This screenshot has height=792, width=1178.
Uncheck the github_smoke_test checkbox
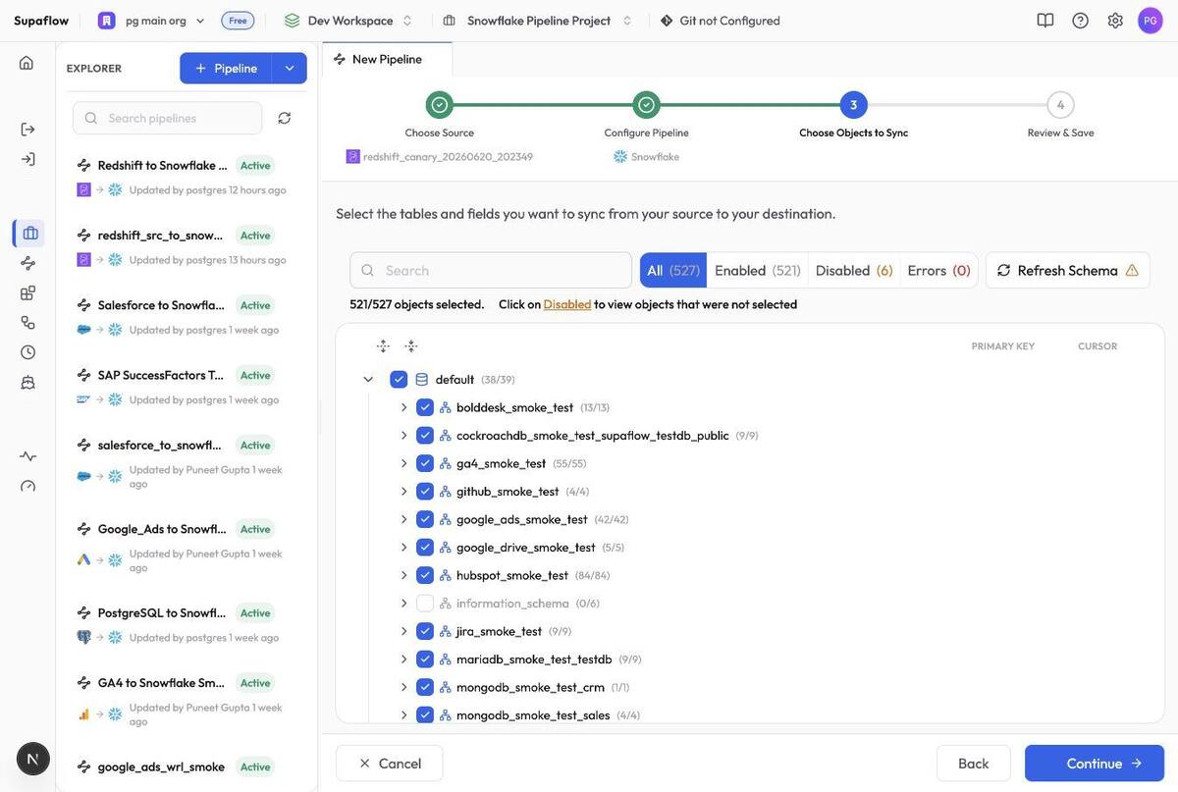tap(425, 492)
